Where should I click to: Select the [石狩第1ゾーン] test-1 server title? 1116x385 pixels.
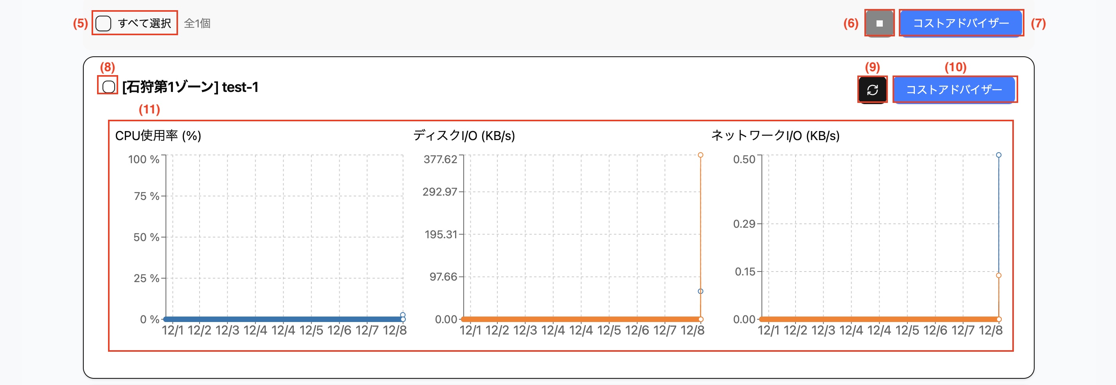190,87
